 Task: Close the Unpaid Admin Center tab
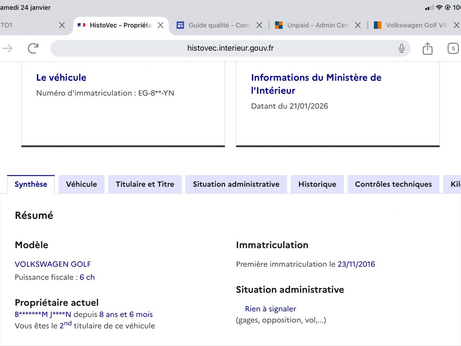pos(358,25)
